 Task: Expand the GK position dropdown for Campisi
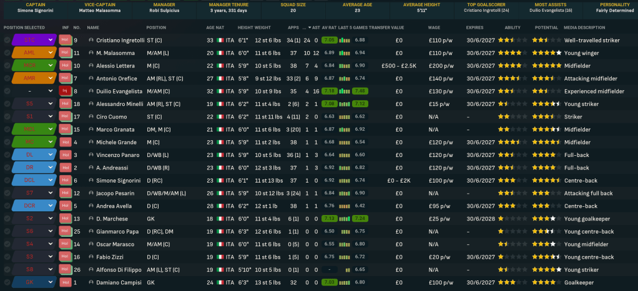click(51, 283)
